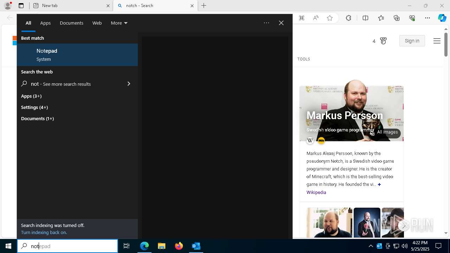Click the taskbar search input box

[67, 246]
